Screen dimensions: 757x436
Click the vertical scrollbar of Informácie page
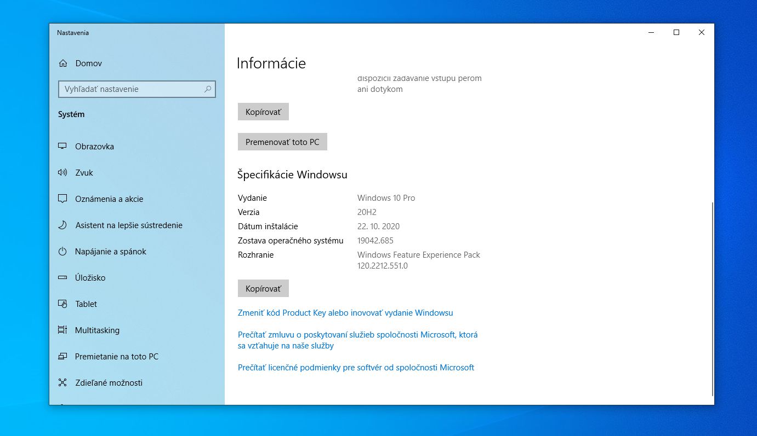tap(712, 298)
